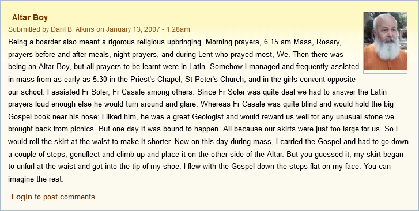Viewport: 419px width, 211px height.
Task: Click the words 'brought back from picnics'
Action: [51, 129]
